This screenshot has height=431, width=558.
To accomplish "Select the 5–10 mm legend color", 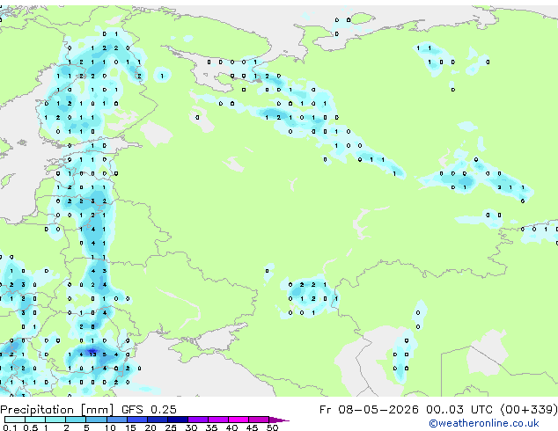I will pos(96,420).
